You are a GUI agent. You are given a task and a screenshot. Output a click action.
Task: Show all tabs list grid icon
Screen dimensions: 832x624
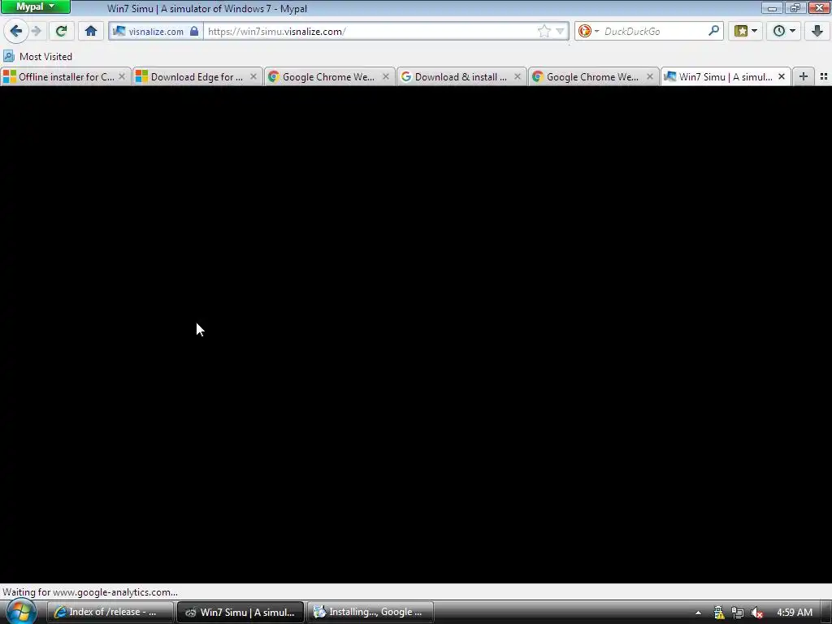[x=824, y=77]
